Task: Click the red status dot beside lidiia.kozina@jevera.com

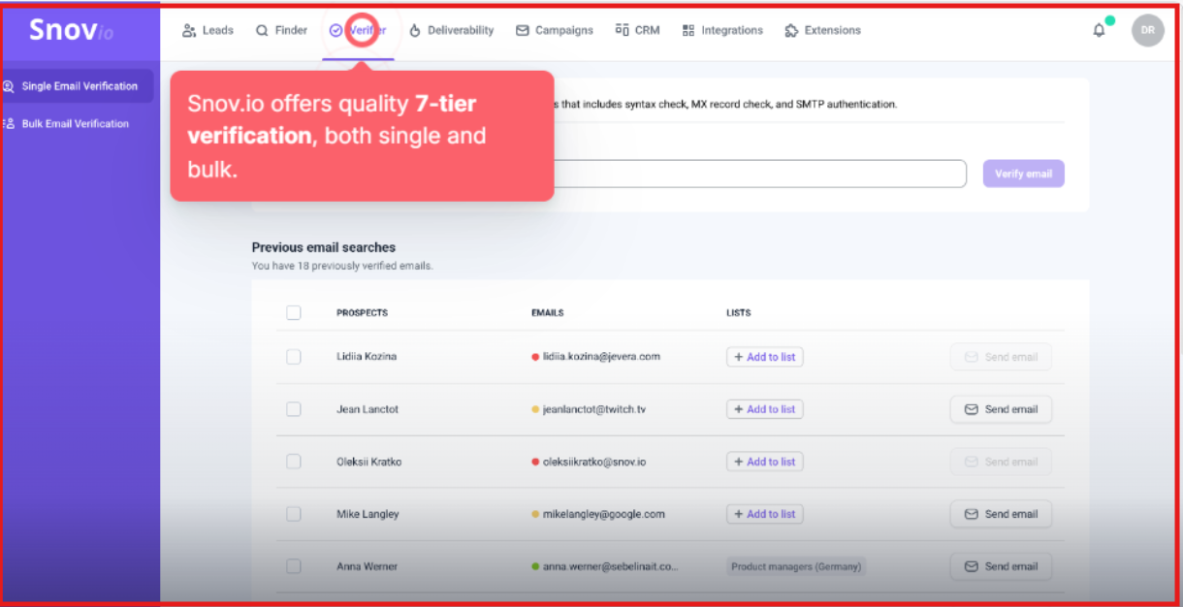Action: pyautogui.click(x=535, y=357)
